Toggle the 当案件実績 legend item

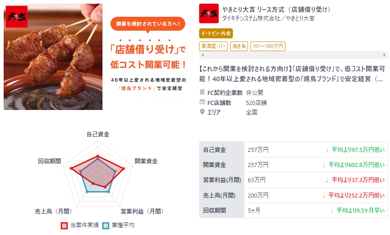click(80, 225)
